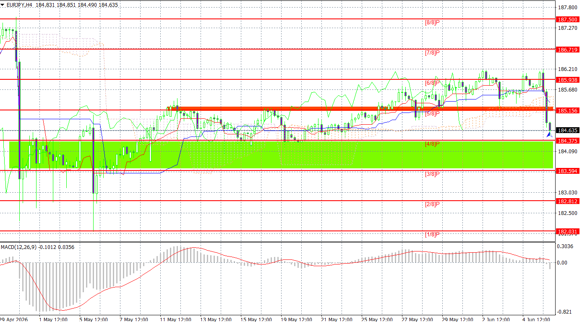
Task: Select the red 183.594 price label
Action: click(x=567, y=171)
